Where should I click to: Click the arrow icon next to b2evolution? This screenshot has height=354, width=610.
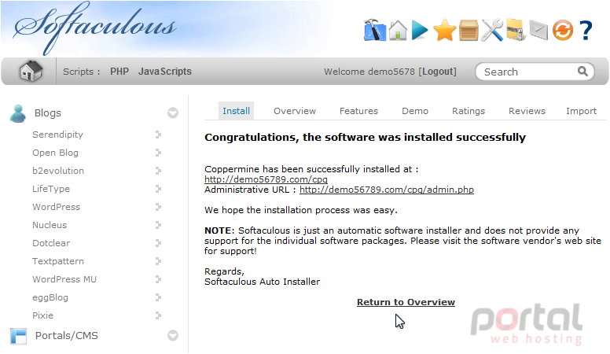[158, 171]
